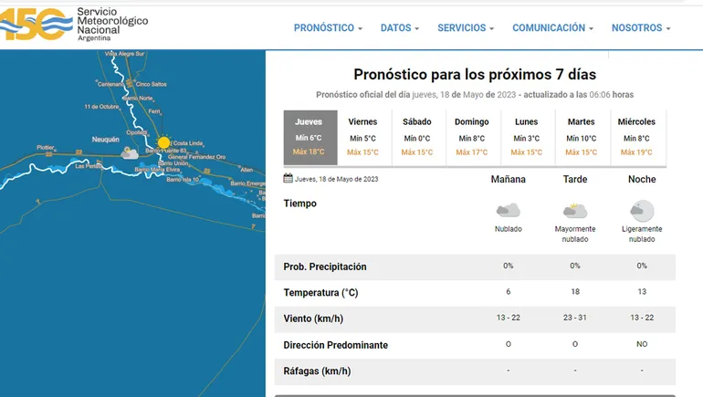Select the Sábado forecast tab
This screenshot has height=397, width=703.
pyautogui.click(x=417, y=138)
